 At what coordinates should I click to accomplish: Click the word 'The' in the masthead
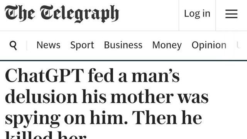tap(20, 13)
